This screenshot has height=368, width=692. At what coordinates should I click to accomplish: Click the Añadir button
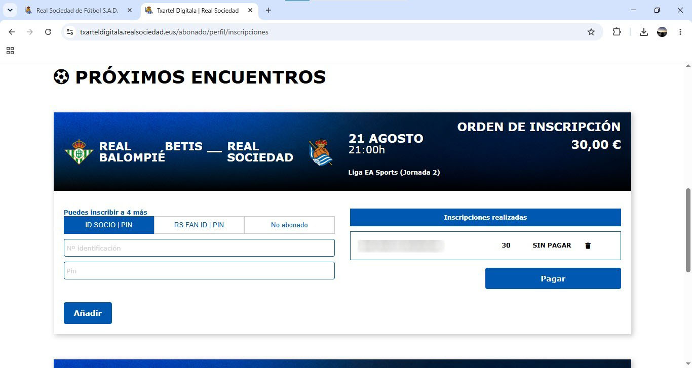tap(88, 313)
